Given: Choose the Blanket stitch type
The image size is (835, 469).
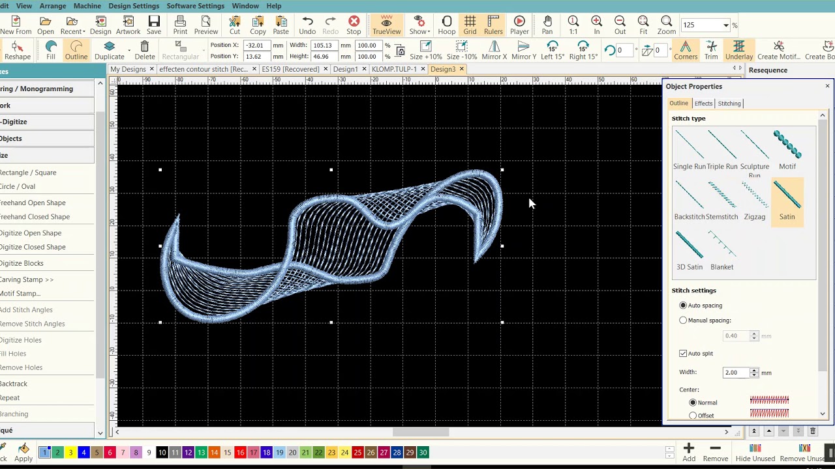Looking at the screenshot, I should point(722,250).
